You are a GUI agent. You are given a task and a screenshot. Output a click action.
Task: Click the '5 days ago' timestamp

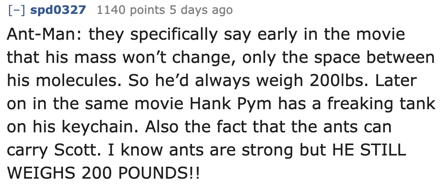click(x=201, y=10)
